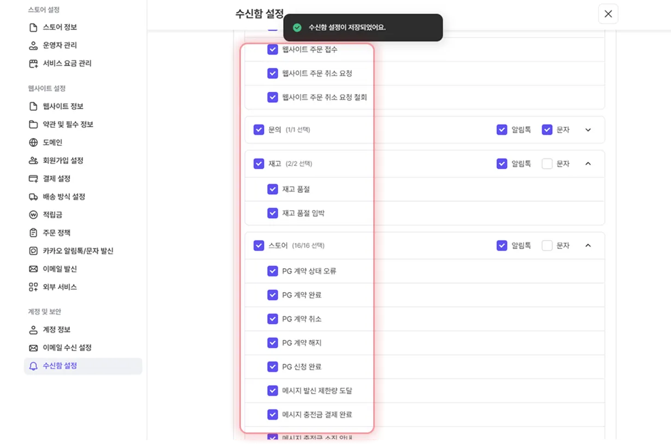Toggle 알림톡 checkbox in 재고 row

point(502,164)
